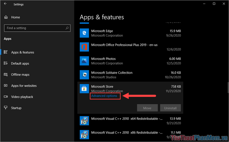Go to Home label in sidebar
The image size is (229, 142).
15,17
